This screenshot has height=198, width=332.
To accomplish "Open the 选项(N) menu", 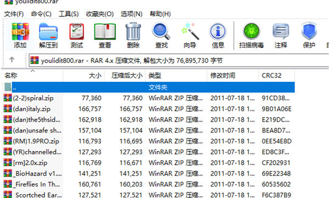I will click(132, 14).
